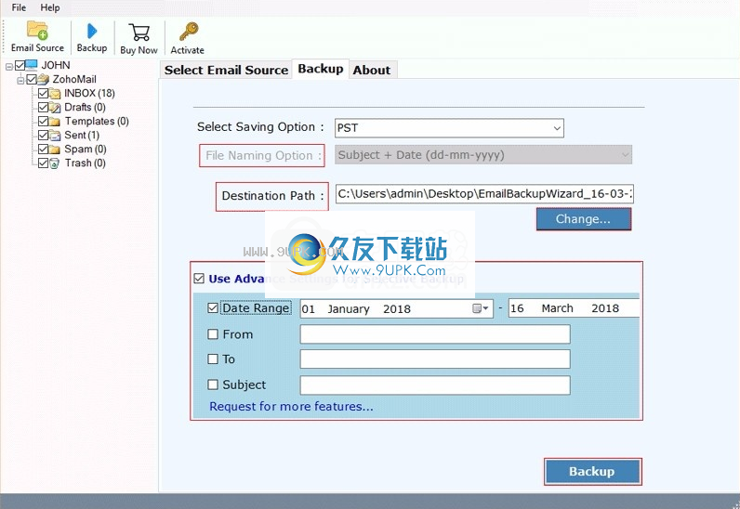Select the Spam (0) folder label
Viewport: 740px width, 509px height.
[86, 149]
